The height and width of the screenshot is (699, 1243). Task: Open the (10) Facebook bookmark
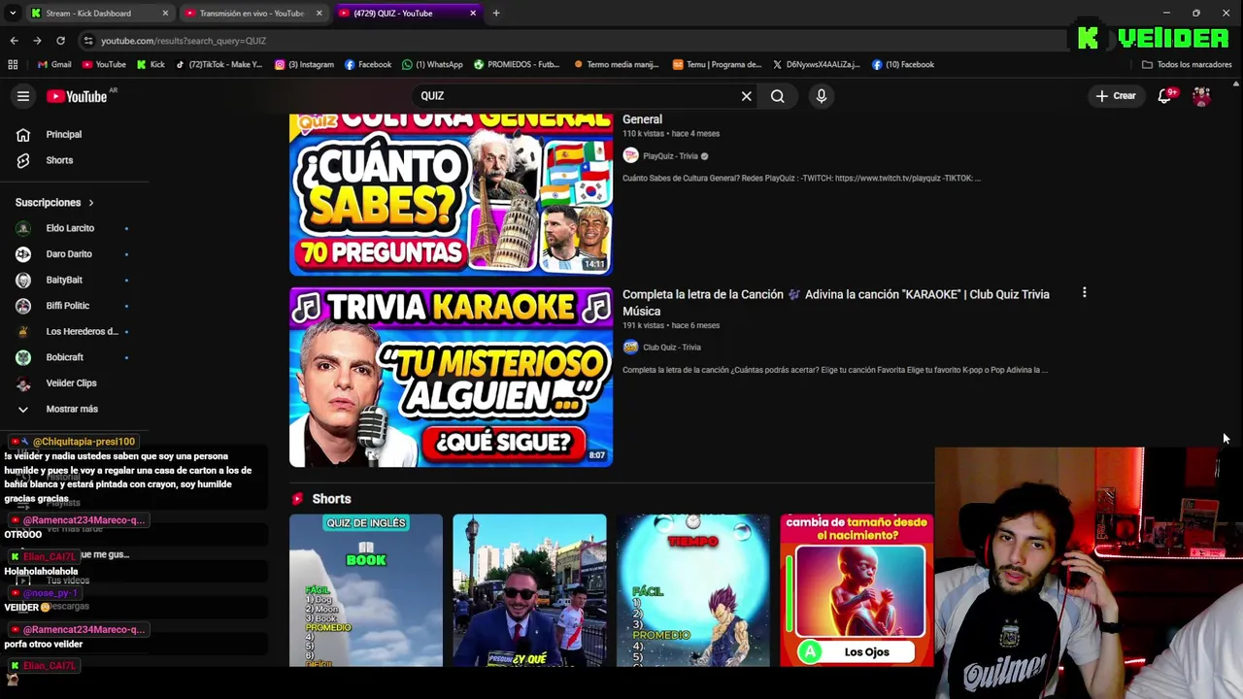903,64
